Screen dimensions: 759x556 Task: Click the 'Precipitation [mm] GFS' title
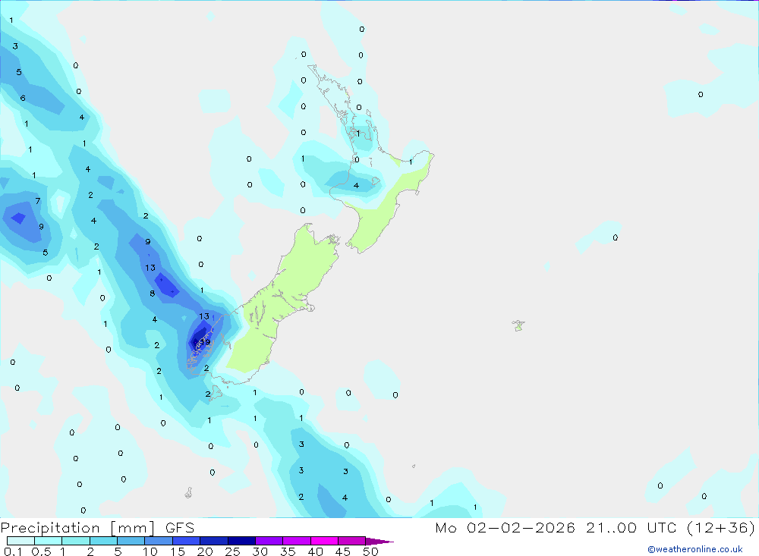[97, 527]
